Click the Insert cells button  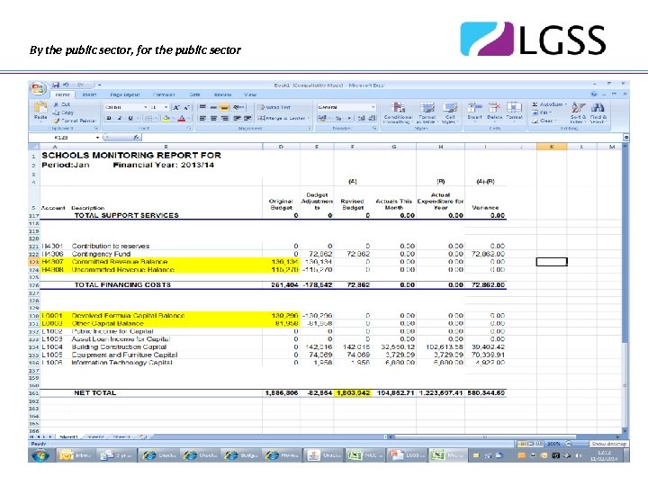pyautogui.click(x=474, y=112)
